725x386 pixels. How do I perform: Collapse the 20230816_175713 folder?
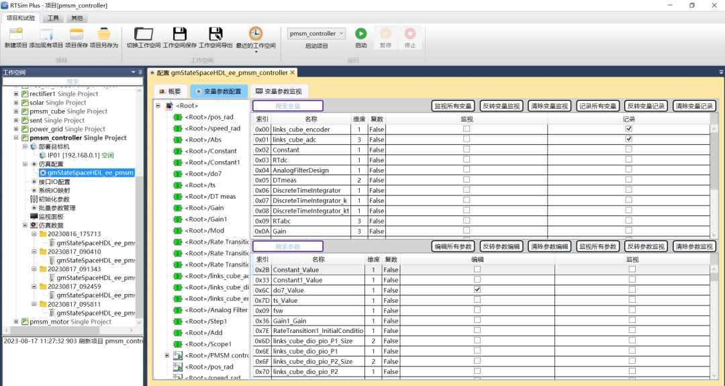coord(34,234)
